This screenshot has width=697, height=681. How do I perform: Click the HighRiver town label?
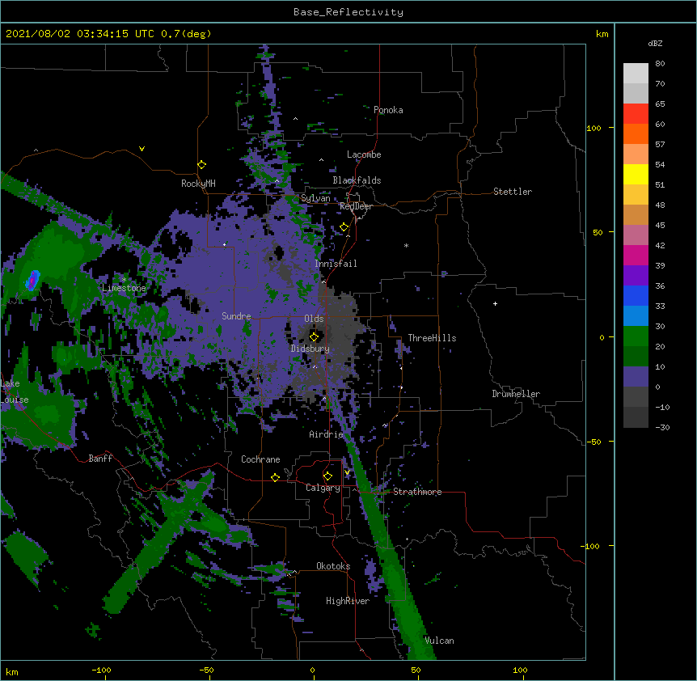[x=348, y=601]
